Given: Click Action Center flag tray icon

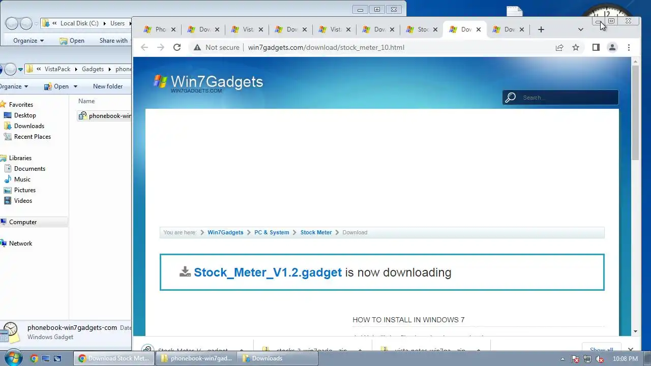Looking at the screenshot, I should 575,358.
